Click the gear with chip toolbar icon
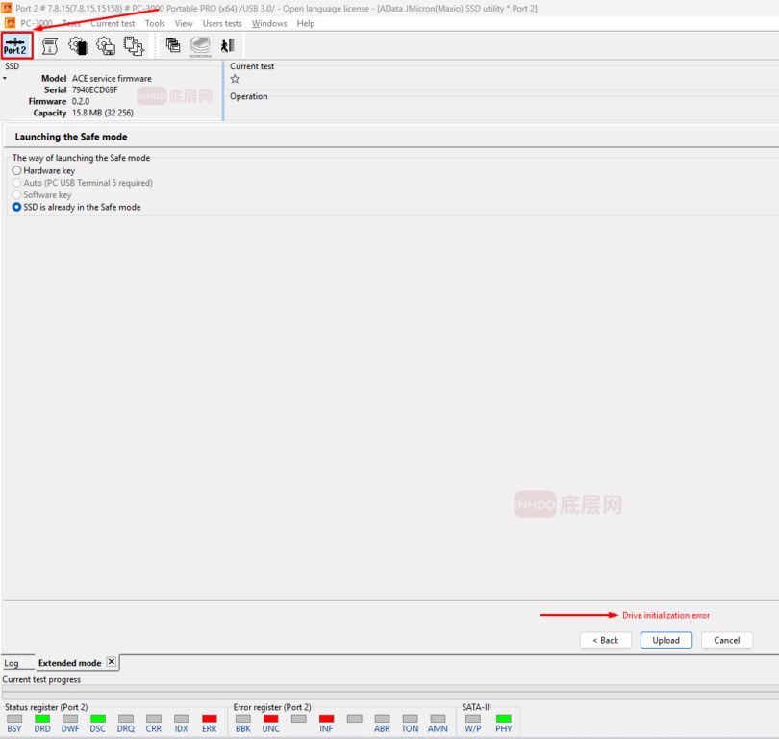This screenshot has width=779, height=739. point(78,45)
